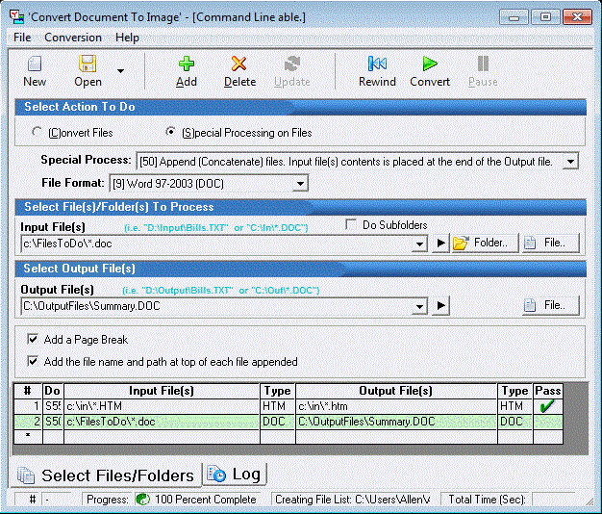Expand the Input File(s) history dropdown arrow
Image resolution: width=602 pixels, height=514 pixels.
point(419,244)
